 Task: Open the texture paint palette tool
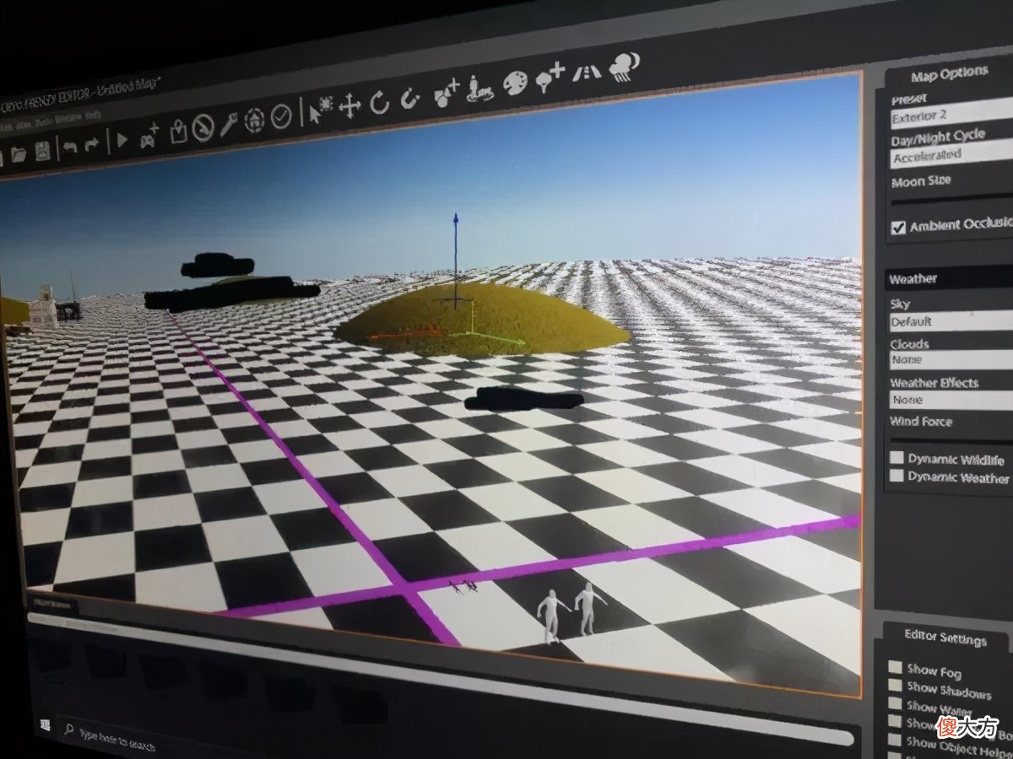tap(515, 83)
